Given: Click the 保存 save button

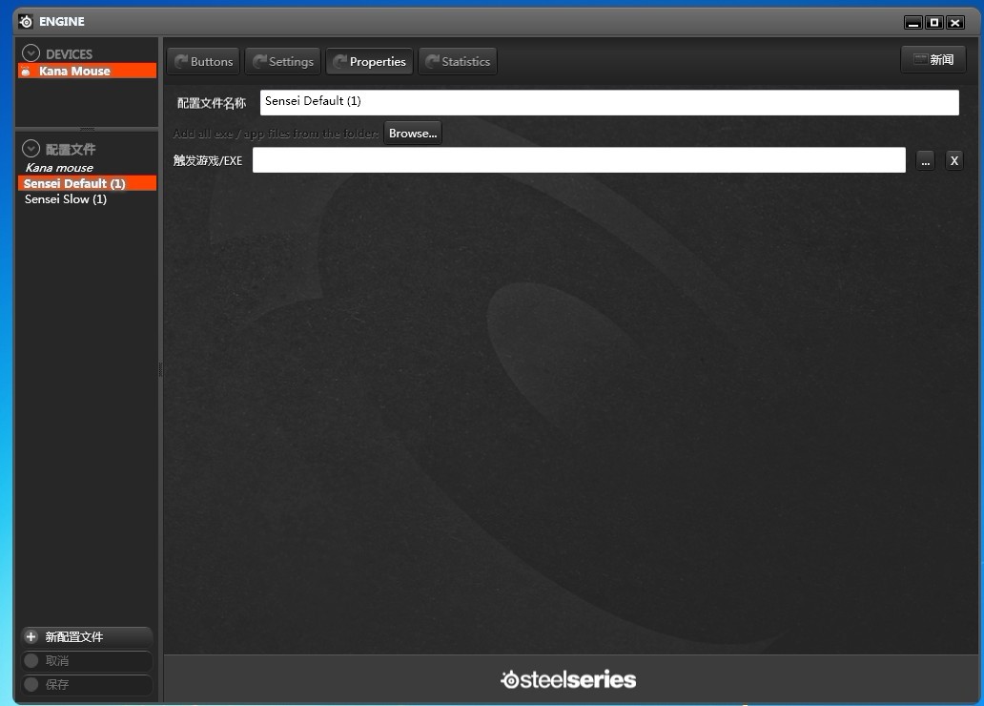Looking at the screenshot, I should tap(87, 685).
